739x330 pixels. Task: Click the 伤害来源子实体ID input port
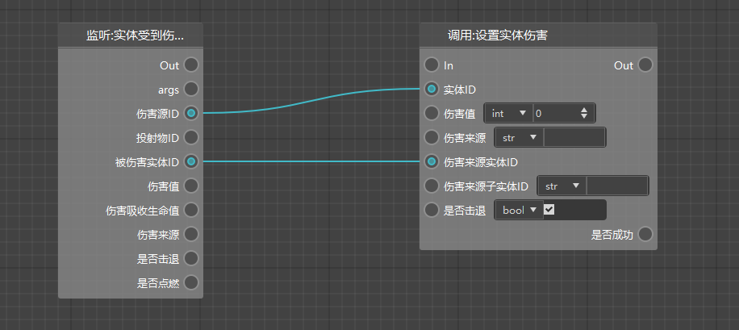(432, 186)
